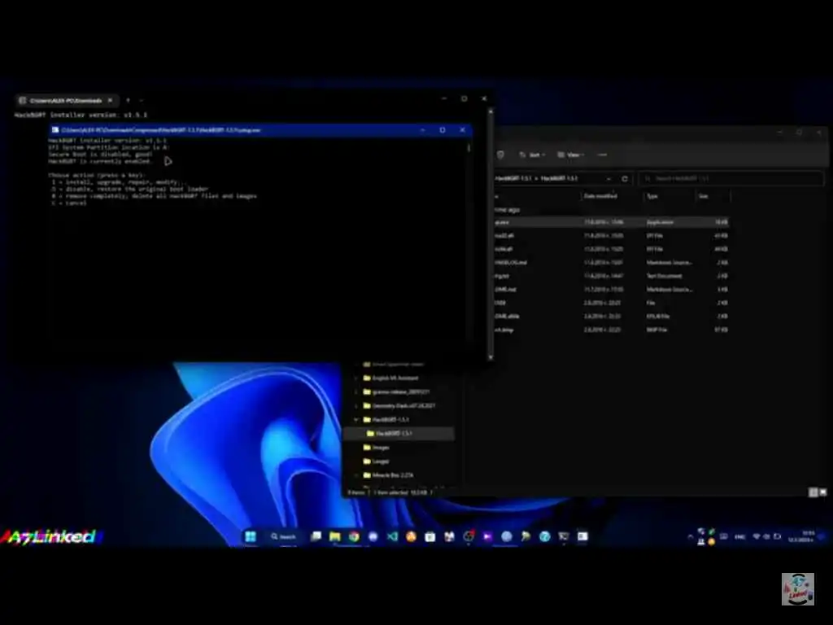Switch to the Windows Terminal taskbar icon
833x625 pixels.
[x=564, y=536]
